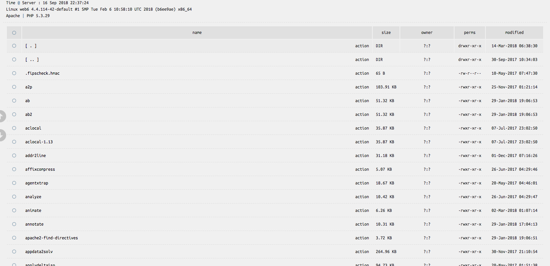Click owner ?:? in analyze row
The image size is (550, 266).
point(427,197)
